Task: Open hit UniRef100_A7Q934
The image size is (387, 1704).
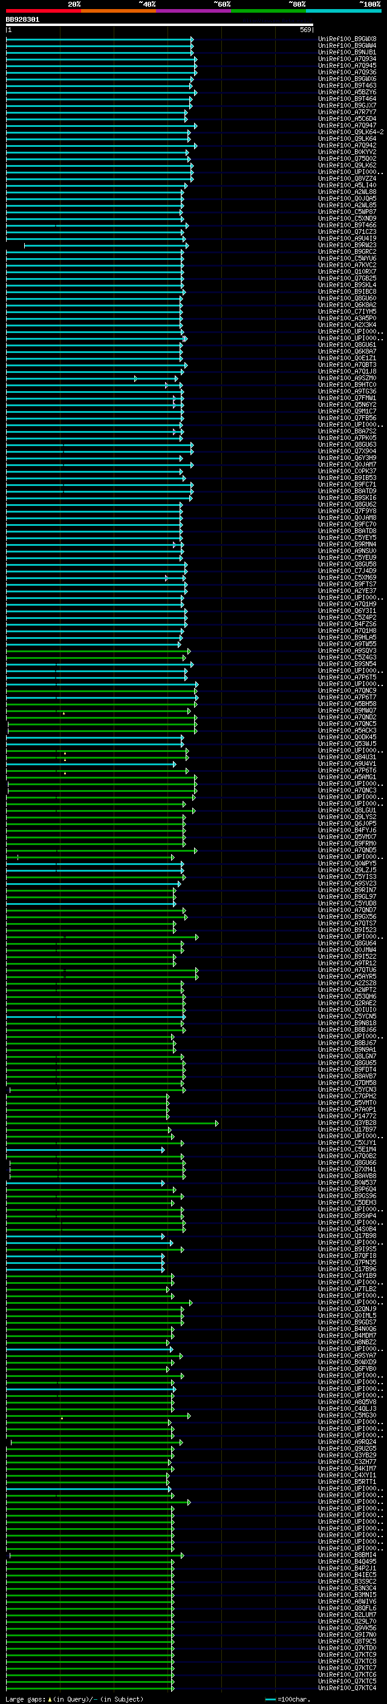Action: tap(347, 59)
